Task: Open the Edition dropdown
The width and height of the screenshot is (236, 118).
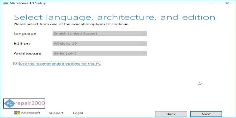Action: click(x=100, y=44)
